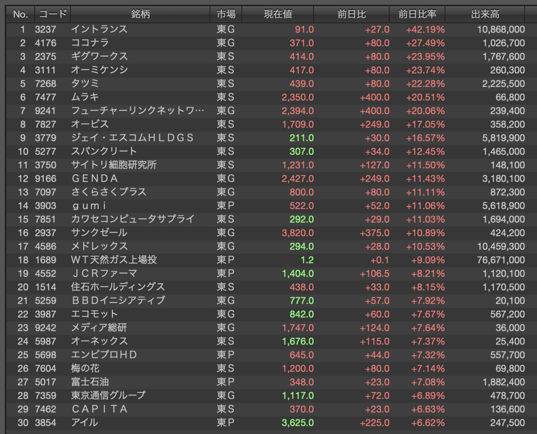Click the ギグワークス stock name
Viewport: 537px width, 434px height.
99,56
